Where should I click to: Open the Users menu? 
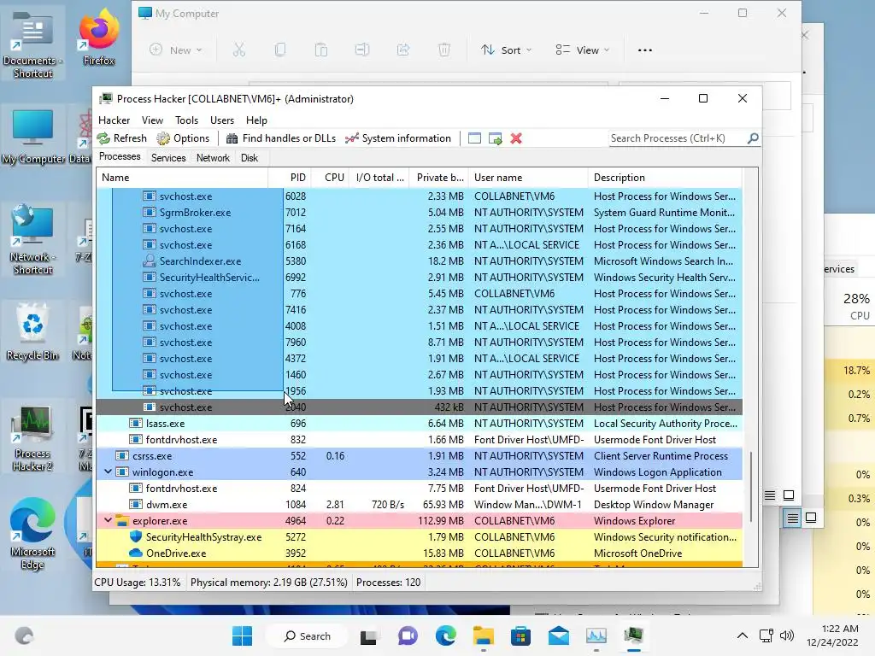tap(222, 120)
